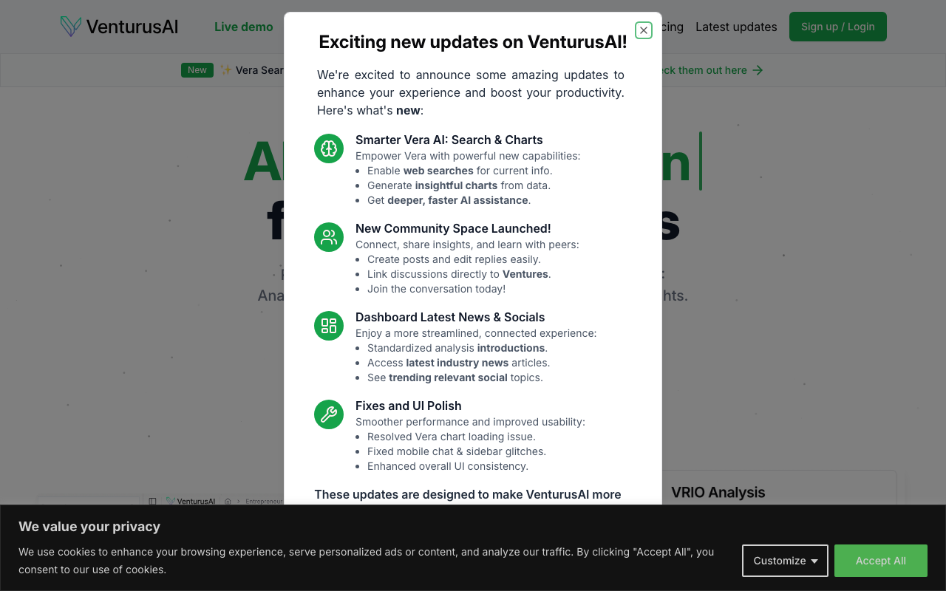Go to Latest updates page

pyautogui.click(x=736, y=27)
